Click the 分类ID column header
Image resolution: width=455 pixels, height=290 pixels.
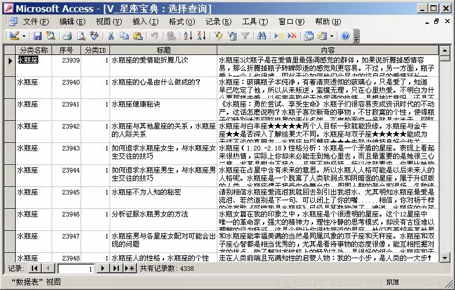click(96, 50)
